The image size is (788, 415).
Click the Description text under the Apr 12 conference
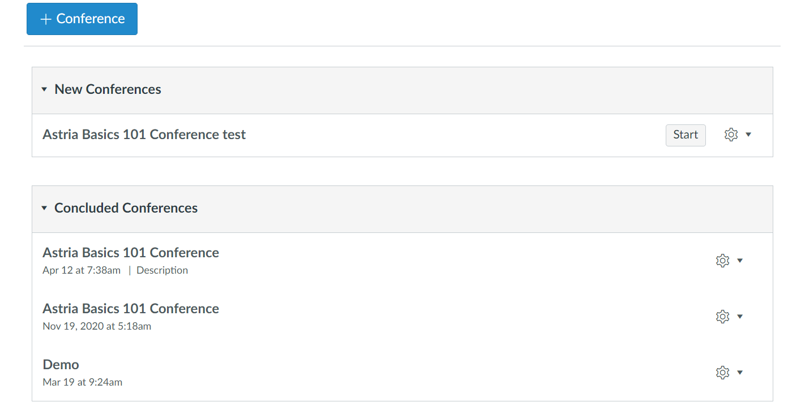162,270
